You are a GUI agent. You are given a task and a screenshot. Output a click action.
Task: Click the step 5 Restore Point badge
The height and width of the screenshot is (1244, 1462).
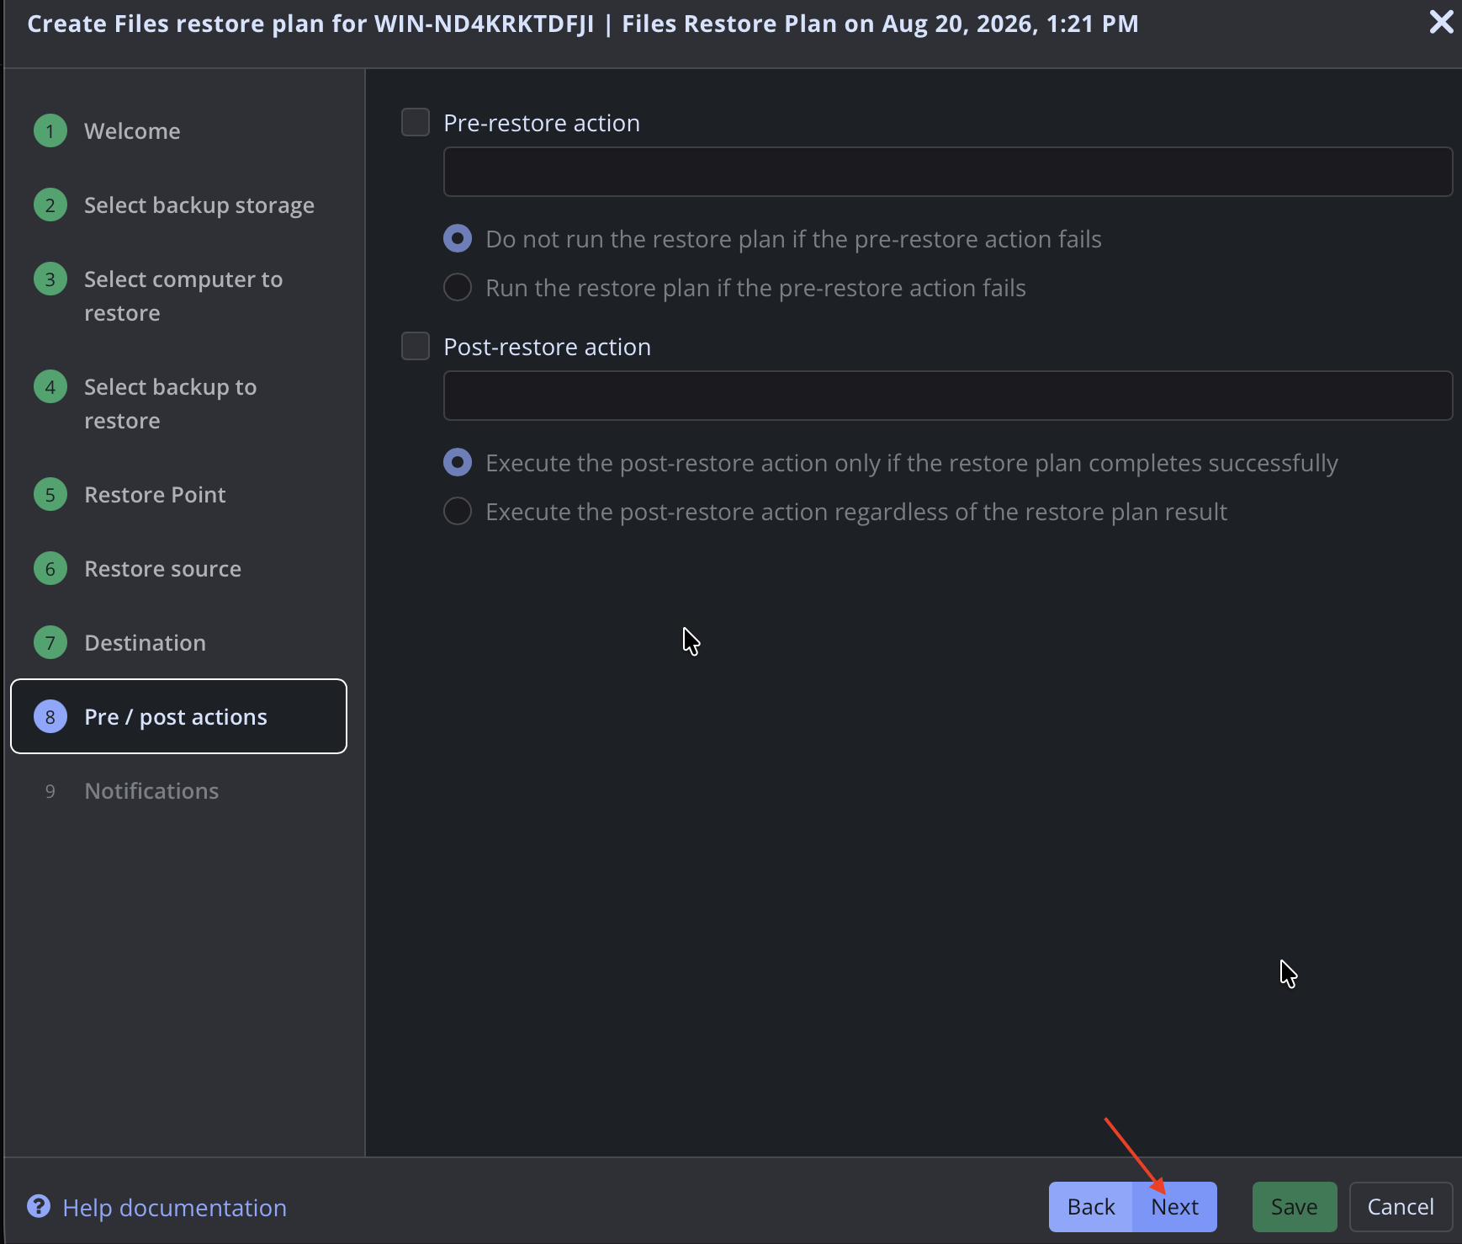coord(50,494)
